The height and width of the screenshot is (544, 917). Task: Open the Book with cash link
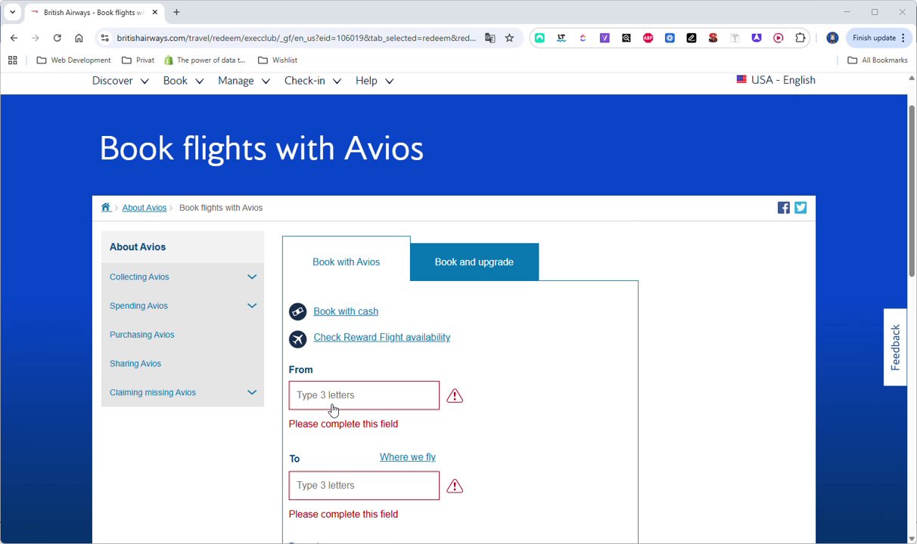pos(346,311)
